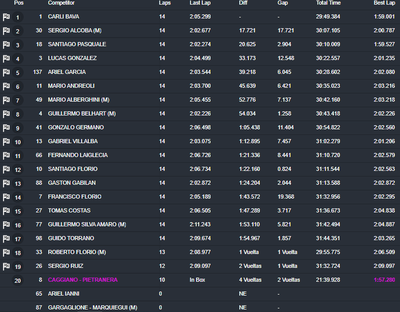Click the In Box status for car 8
This screenshot has height=312, width=400.
[x=198, y=280]
